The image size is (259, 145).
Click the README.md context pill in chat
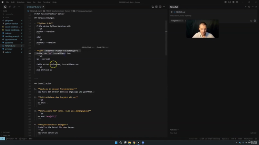pyautogui.click(x=180, y=12)
